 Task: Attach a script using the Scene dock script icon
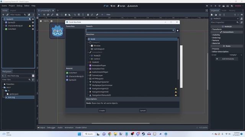(29, 14)
